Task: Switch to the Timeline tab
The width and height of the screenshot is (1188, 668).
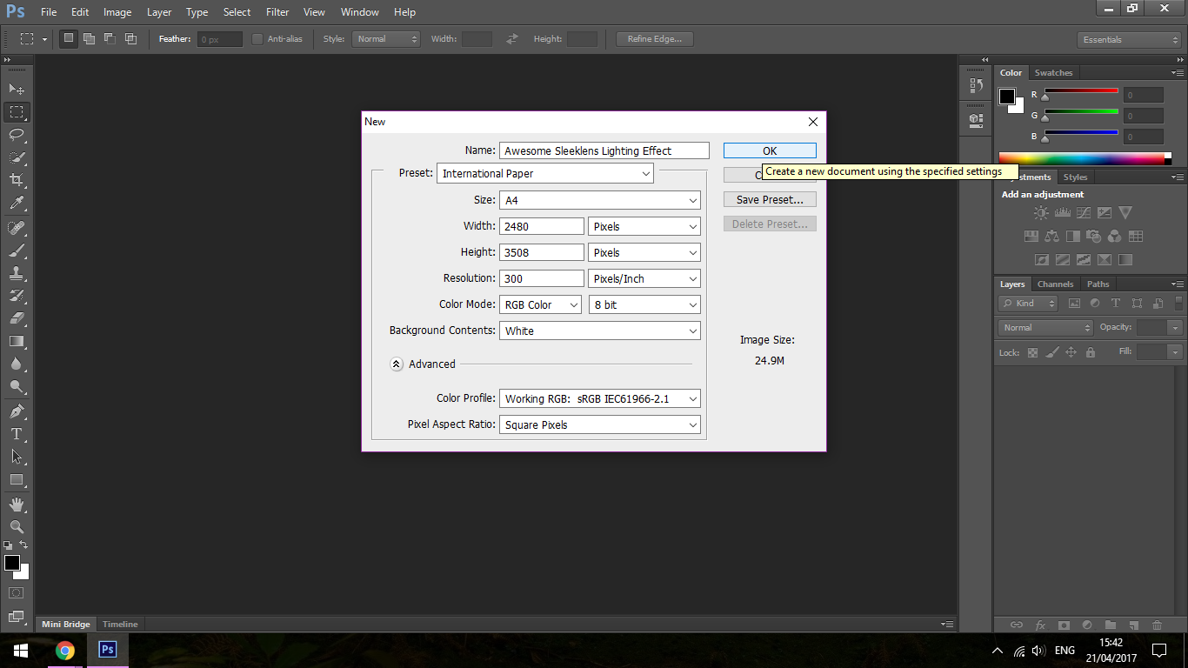Action: pyautogui.click(x=120, y=625)
